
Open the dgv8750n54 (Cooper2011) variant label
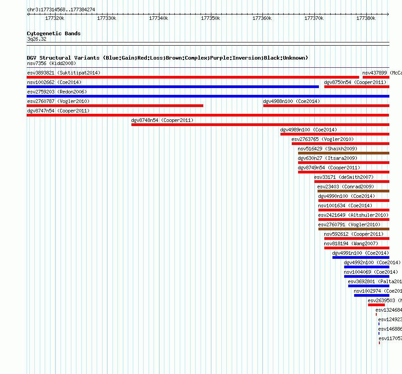355,82
